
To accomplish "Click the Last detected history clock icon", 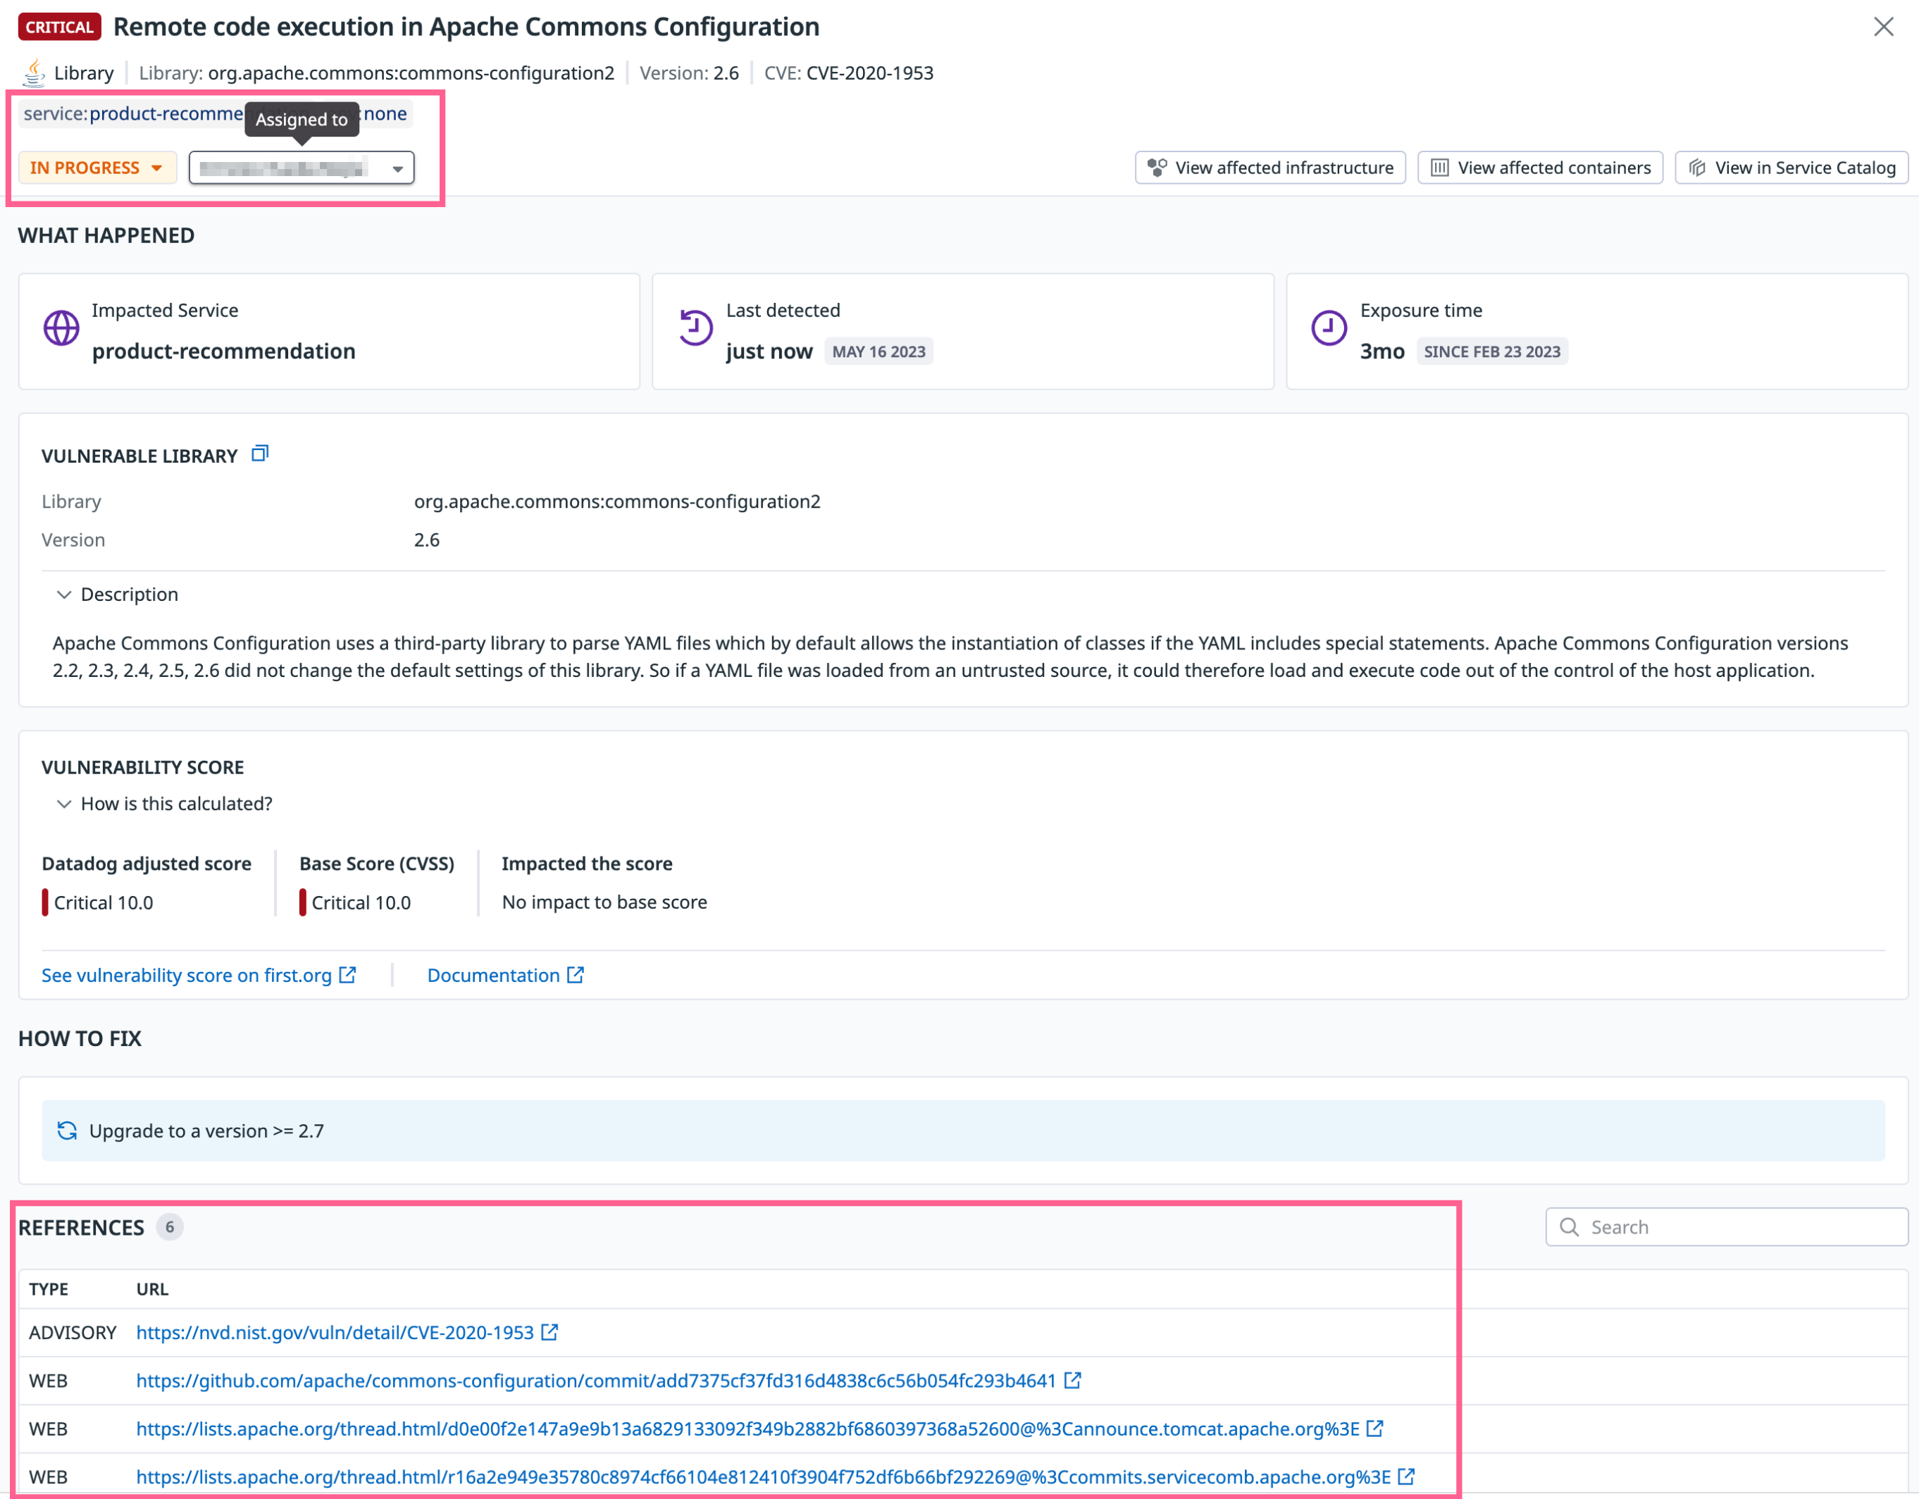I will click(695, 329).
